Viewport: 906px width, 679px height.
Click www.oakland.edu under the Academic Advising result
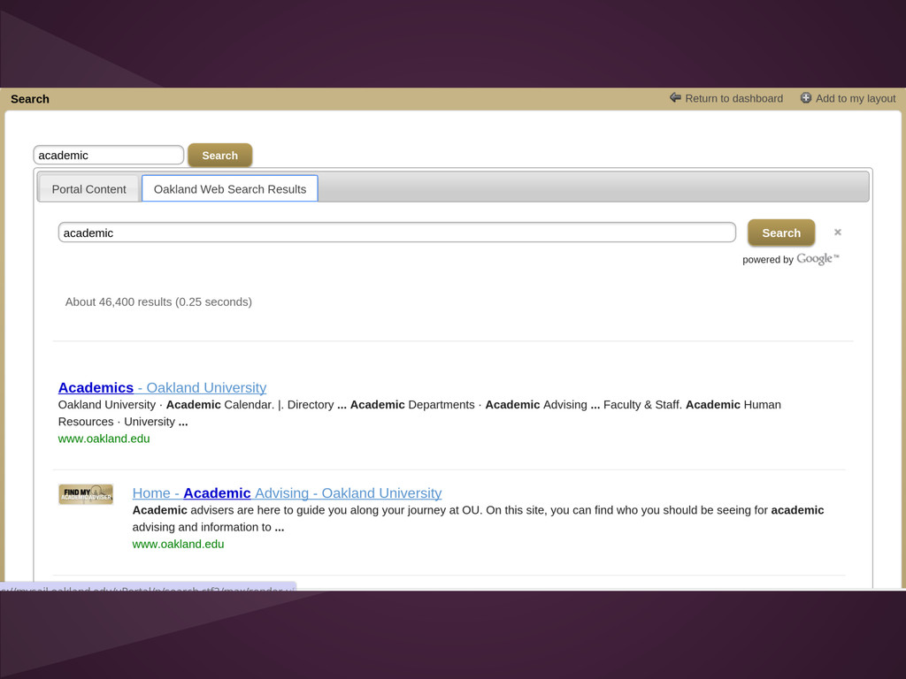178,544
